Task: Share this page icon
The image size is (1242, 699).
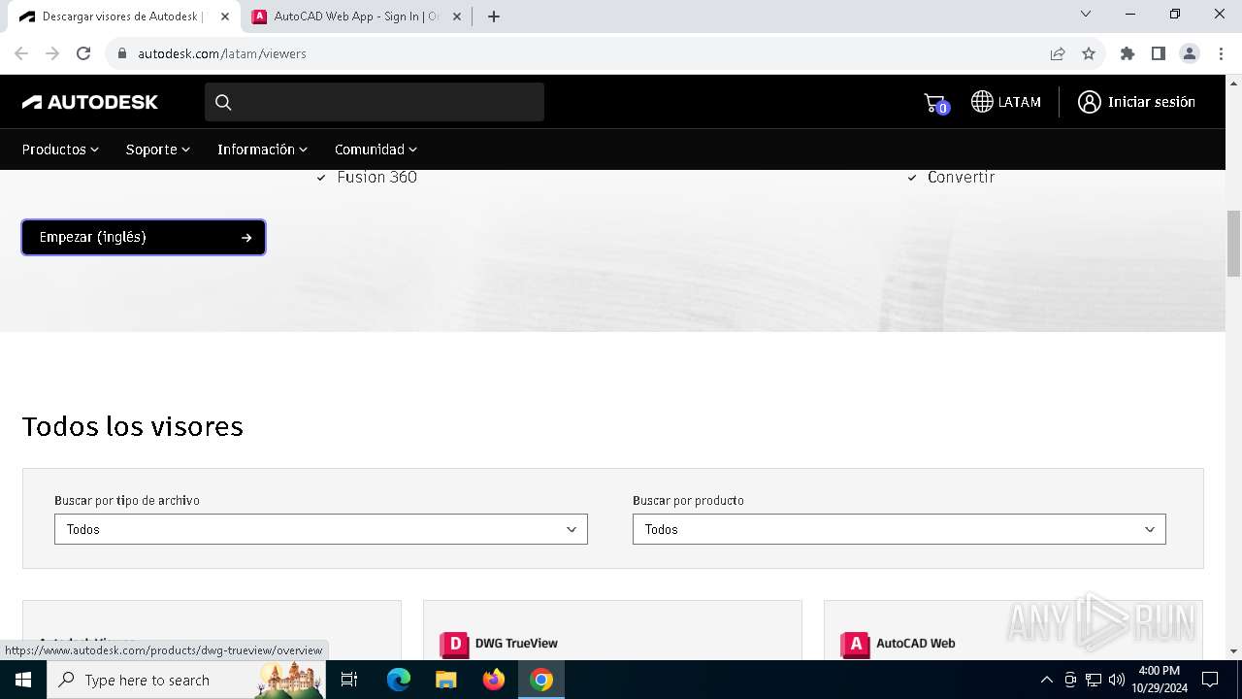Action: [x=1058, y=53]
